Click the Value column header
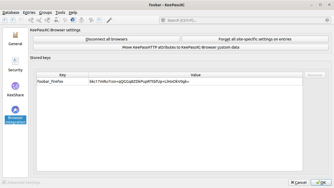Image resolution: width=334 pixels, height=188 pixels. [195, 75]
